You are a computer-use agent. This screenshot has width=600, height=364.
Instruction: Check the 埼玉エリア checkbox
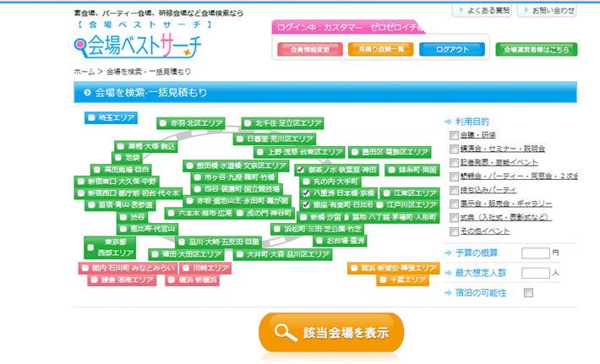click(x=91, y=117)
